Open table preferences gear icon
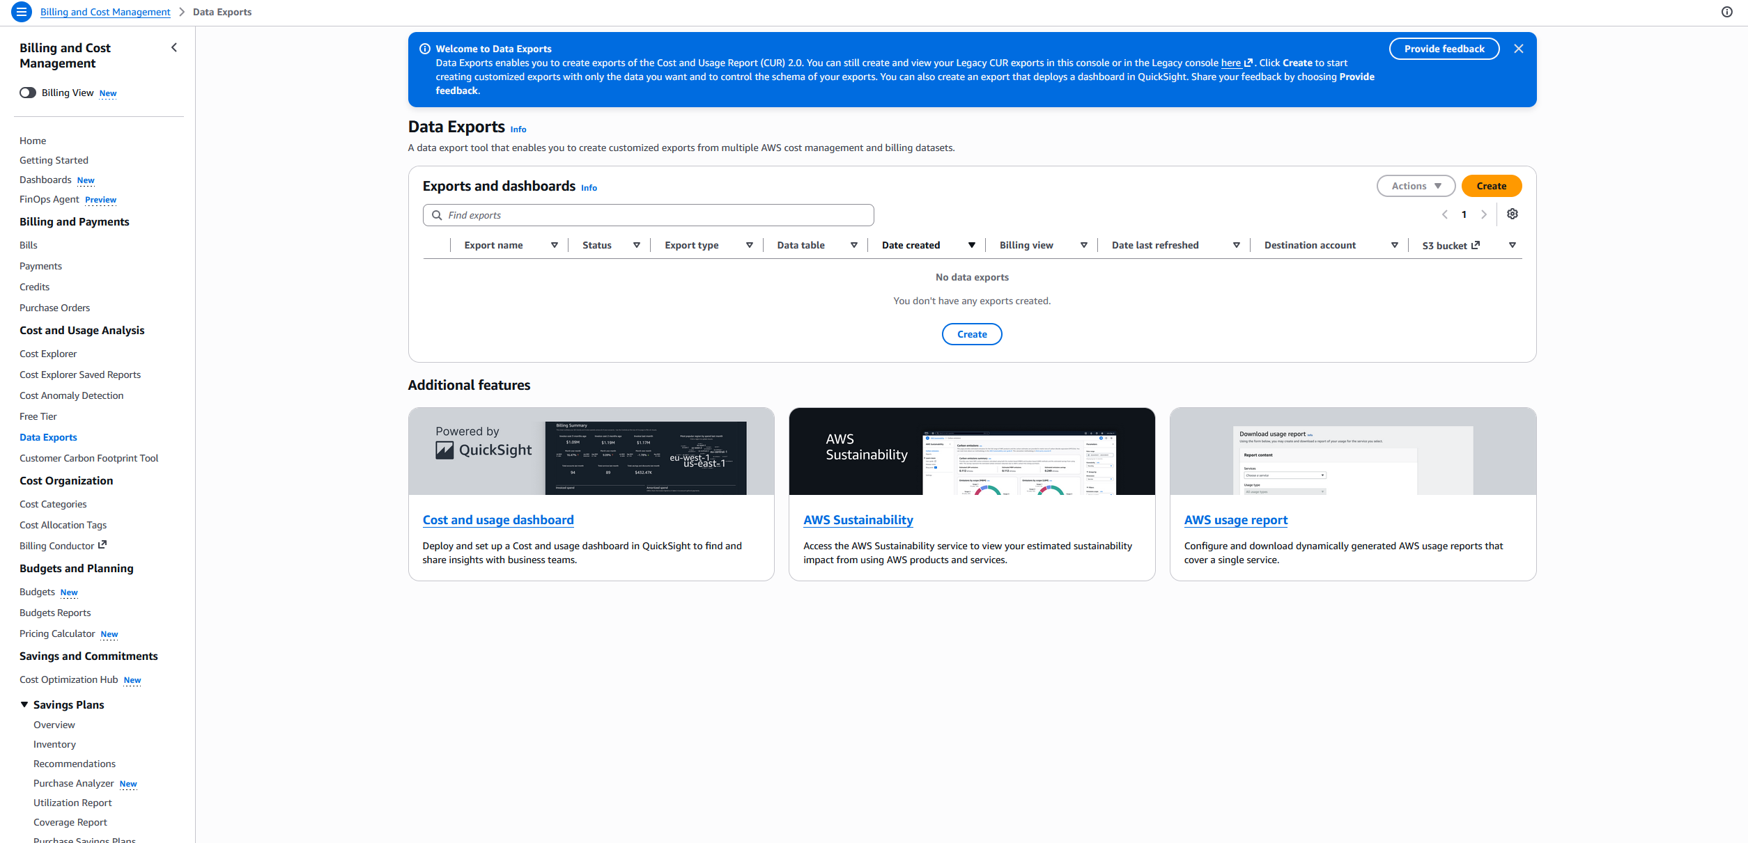The width and height of the screenshot is (1748, 843). [1513, 214]
